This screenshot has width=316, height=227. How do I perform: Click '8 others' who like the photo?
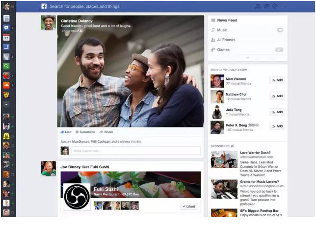pyautogui.click(x=124, y=142)
